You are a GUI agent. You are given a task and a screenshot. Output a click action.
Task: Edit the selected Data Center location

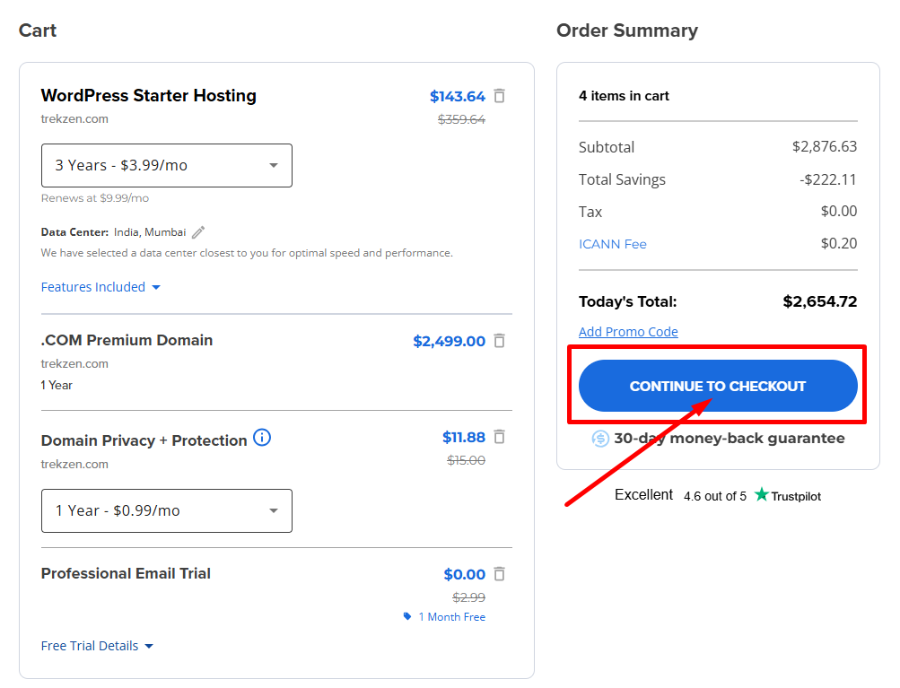[x=197, y=231]
